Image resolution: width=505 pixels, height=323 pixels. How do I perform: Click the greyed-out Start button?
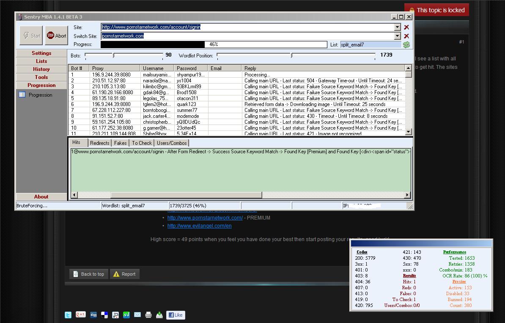31,35
